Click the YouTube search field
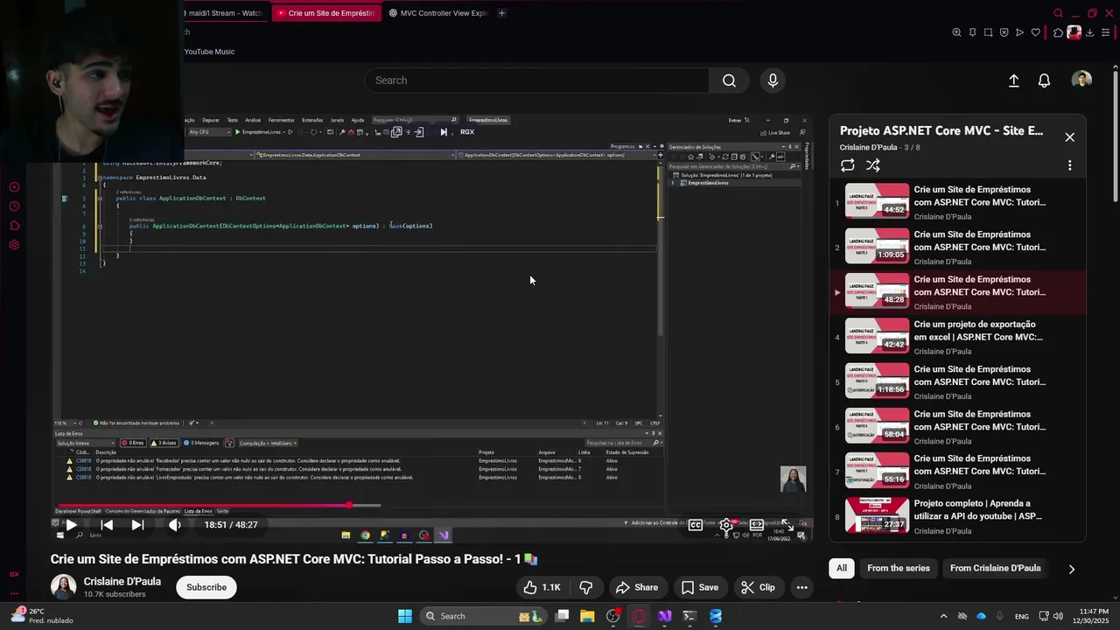The image size is (1120, 630). [x=536, y=80]
